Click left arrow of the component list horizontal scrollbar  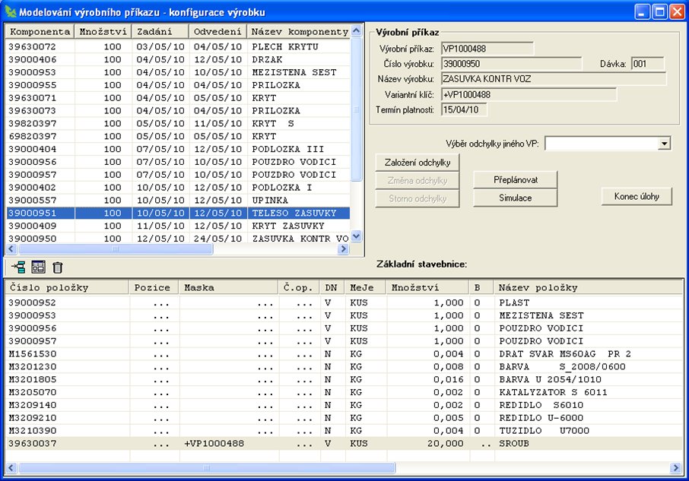tap(11, 248)
